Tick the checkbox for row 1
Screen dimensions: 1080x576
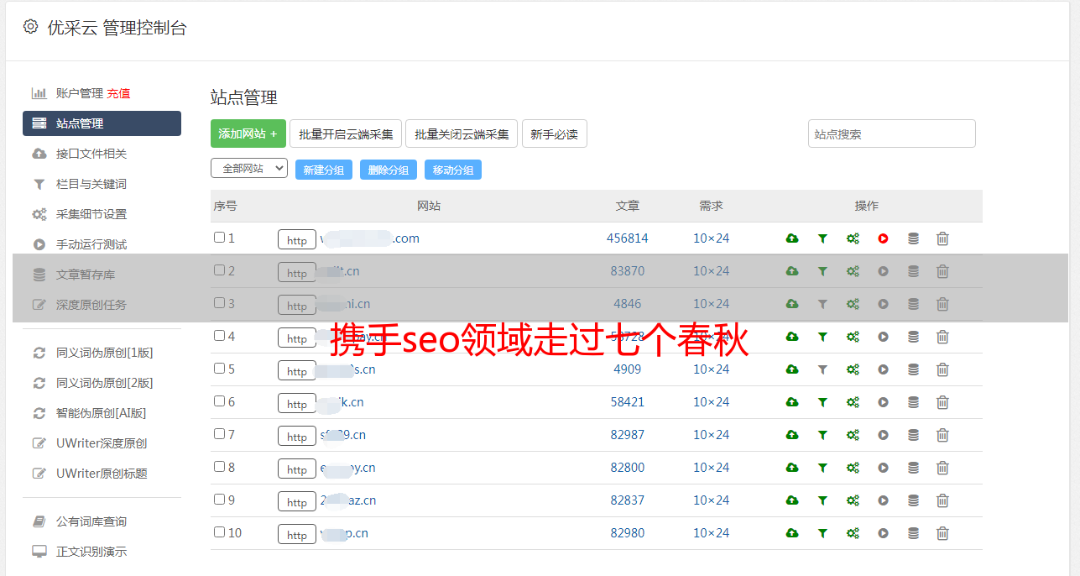[219, 238]
